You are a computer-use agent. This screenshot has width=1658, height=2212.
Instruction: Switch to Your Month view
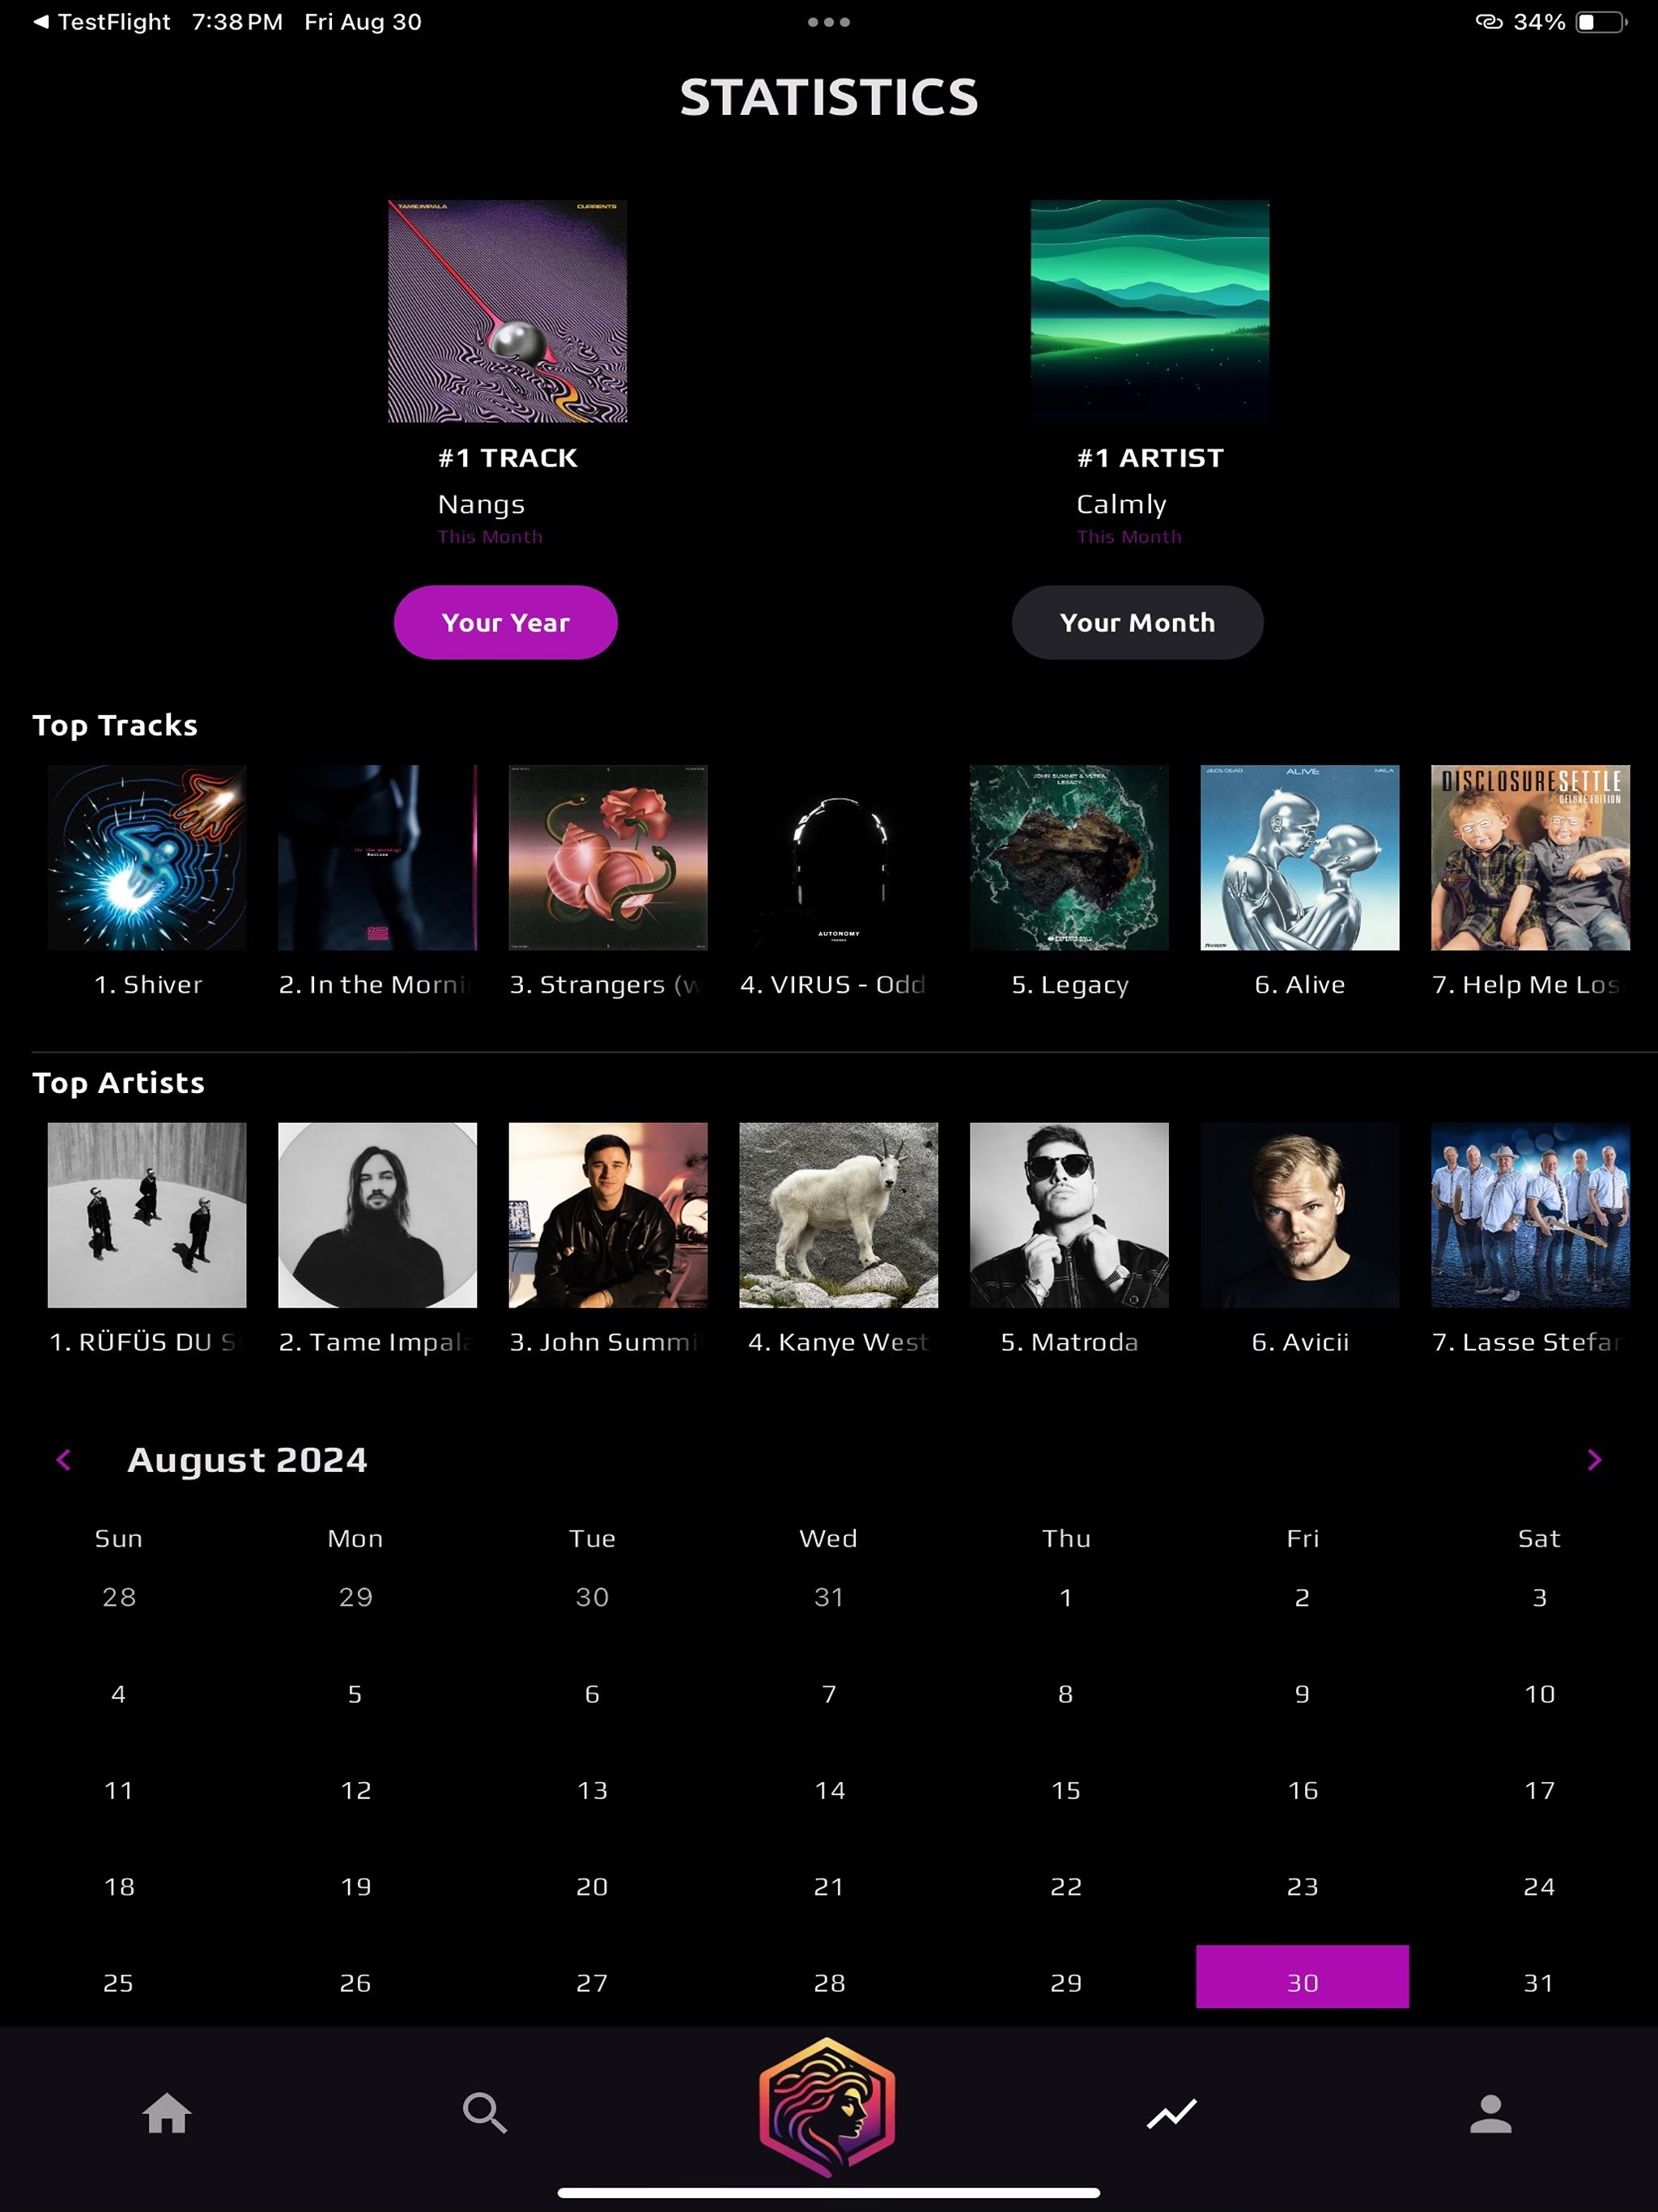click(x=1137, y=622)
